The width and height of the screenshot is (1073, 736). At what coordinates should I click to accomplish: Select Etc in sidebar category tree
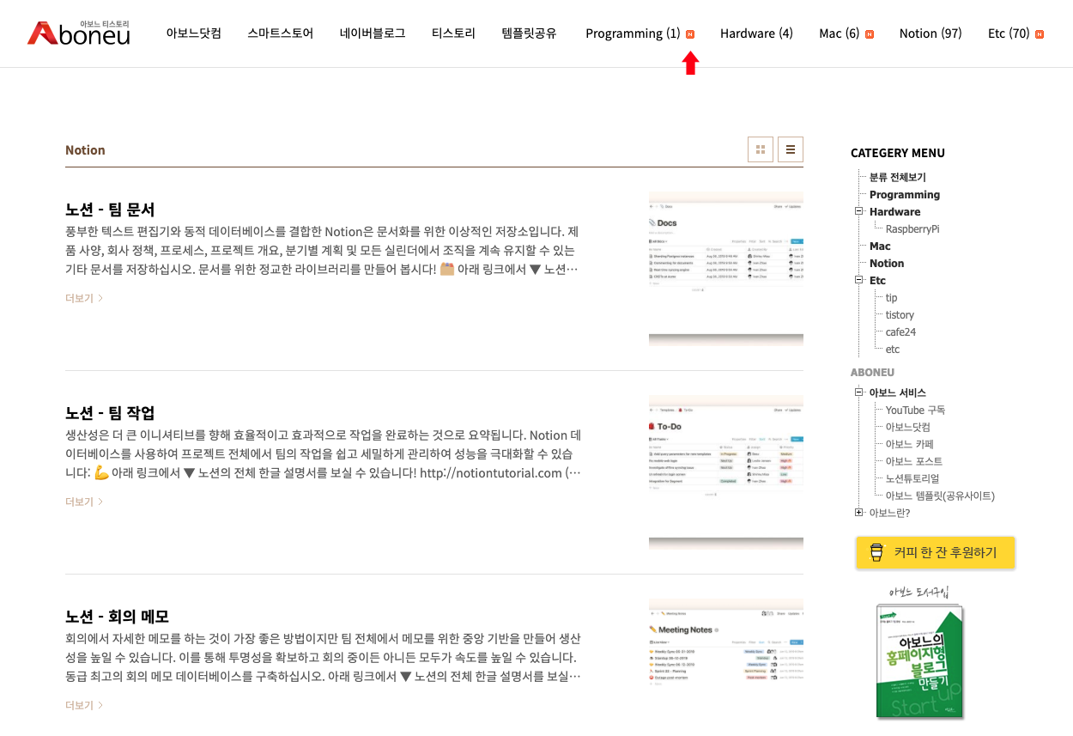[877, 281]
